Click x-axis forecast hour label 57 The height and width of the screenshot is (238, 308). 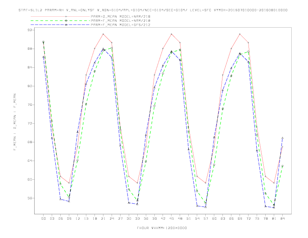pyautogui.click(x=206, y=219)
